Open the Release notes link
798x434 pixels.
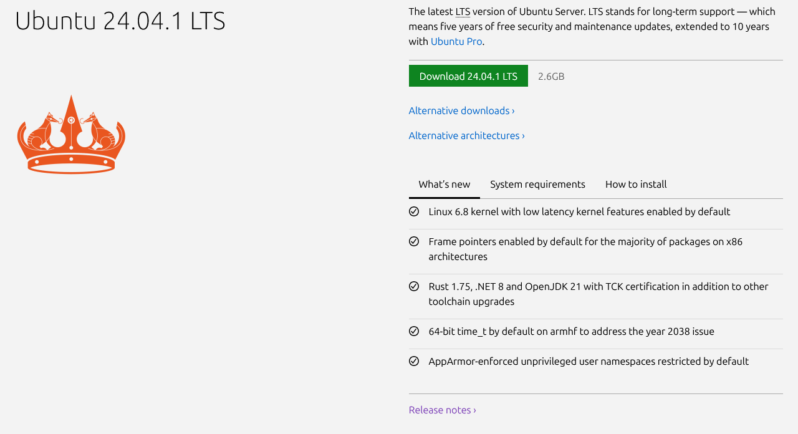(442, 410)
